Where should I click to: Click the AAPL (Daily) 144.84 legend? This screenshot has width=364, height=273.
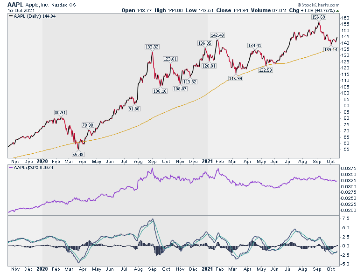[x=32, y=16]
